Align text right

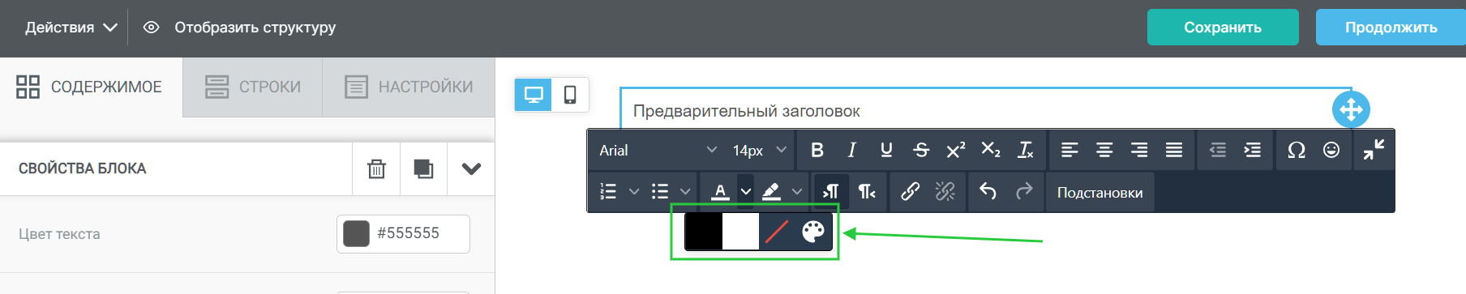point(1139,150)
